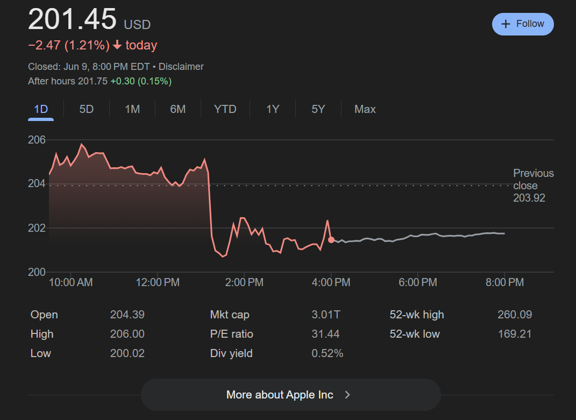Click the Mkt cap label

(x=230, y=315)
